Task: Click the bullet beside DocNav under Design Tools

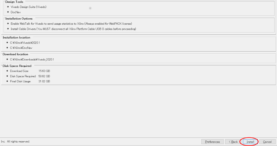Action: tap(8, 12)
